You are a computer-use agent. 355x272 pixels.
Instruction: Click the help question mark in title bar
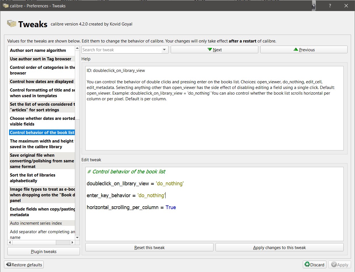330,6
